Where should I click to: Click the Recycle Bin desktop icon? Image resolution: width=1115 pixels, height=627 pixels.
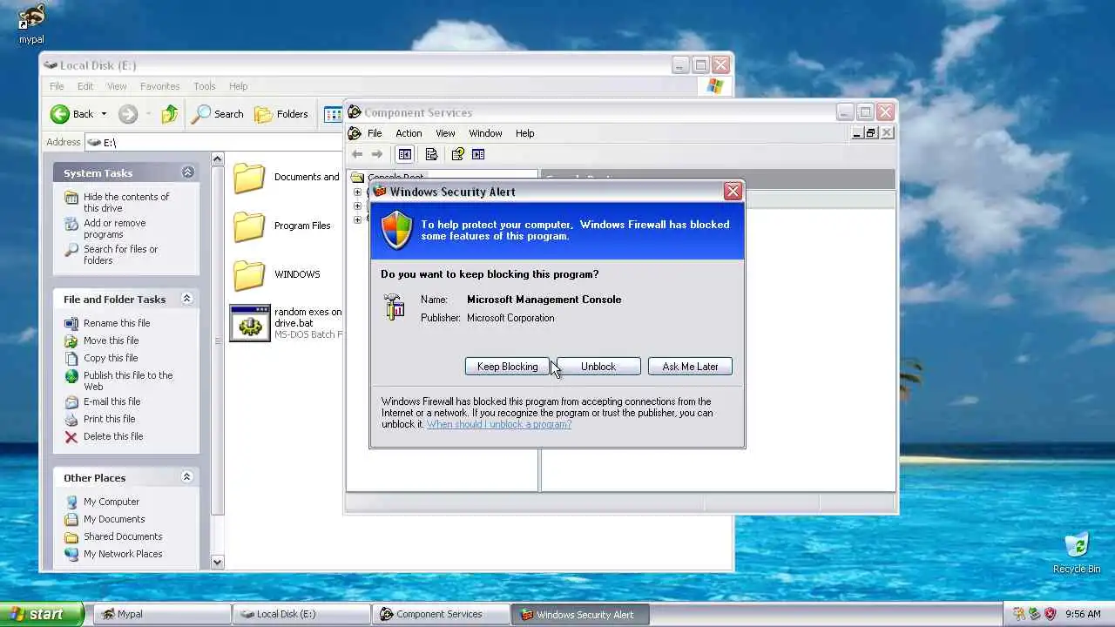(x=1077, y=546)
